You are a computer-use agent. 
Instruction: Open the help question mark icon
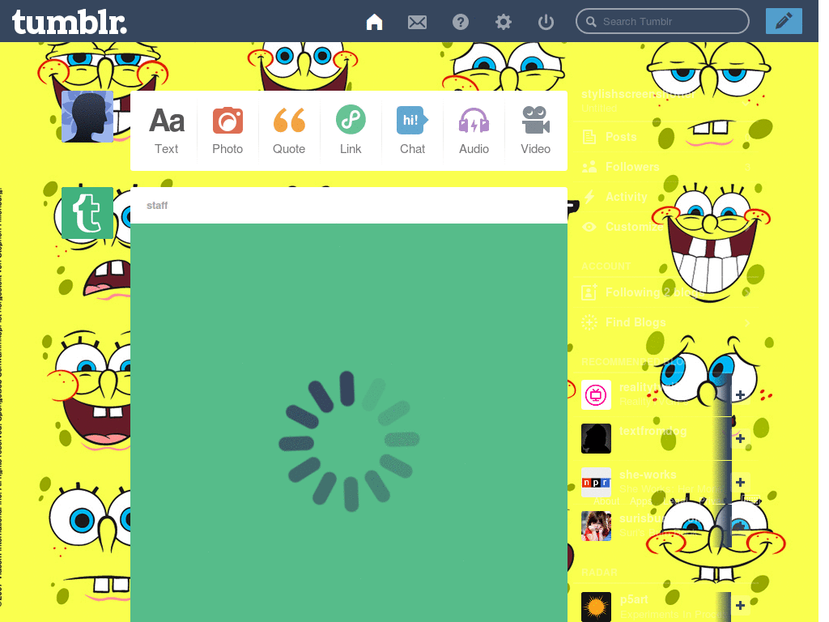point(461,22)
